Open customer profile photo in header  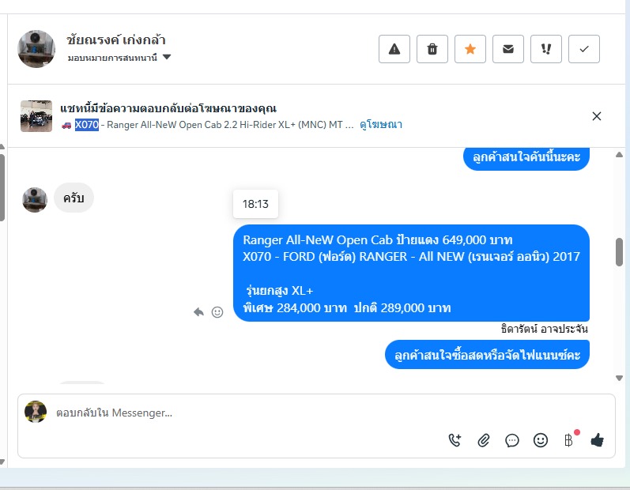[x=36, y=49]
